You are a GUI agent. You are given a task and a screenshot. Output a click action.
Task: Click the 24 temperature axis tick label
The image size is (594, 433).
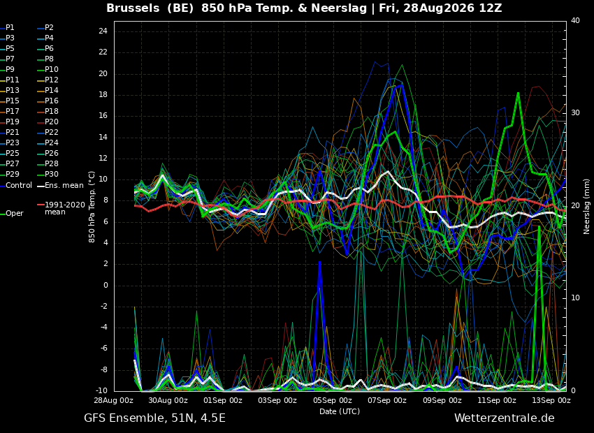pyautogui.click(x=103, y=31)
